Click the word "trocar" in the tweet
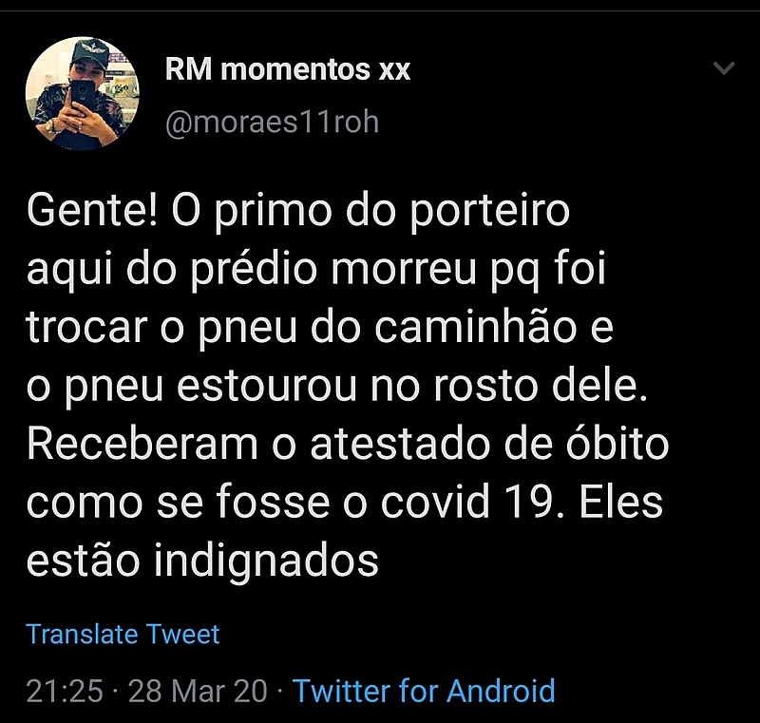 85,329
